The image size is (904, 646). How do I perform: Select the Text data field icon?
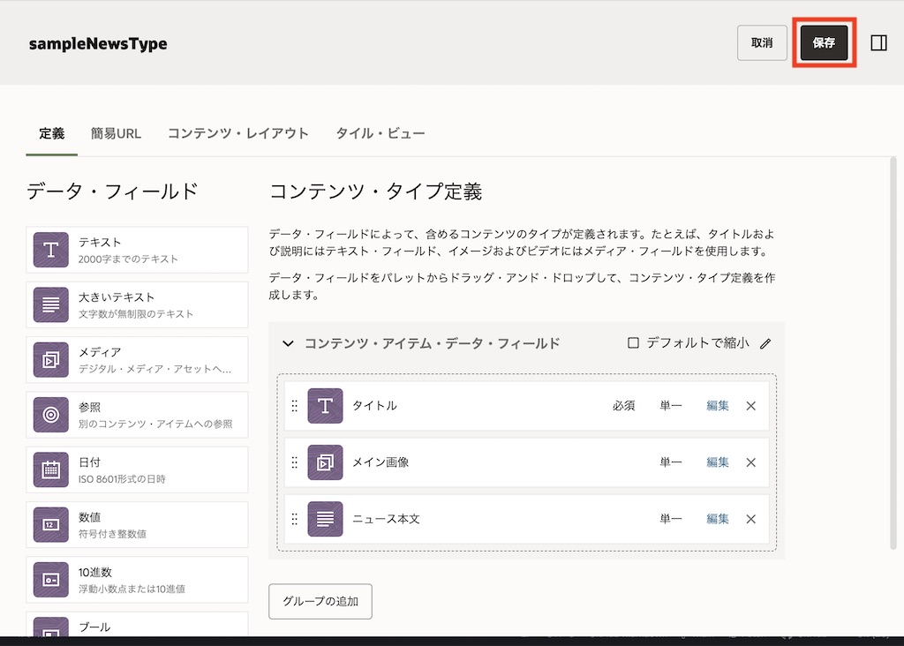(x=50, y=250)
